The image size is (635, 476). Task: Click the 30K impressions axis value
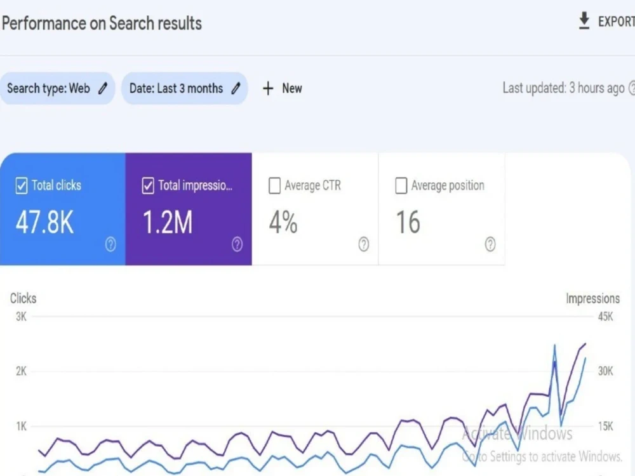[x=605, y=371]
